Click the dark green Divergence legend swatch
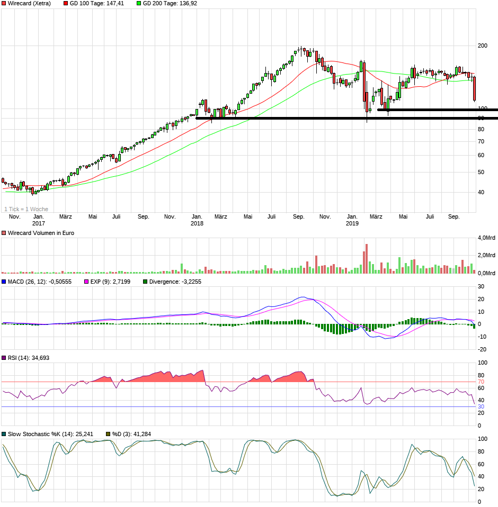This screenshot has width=498, height=507. point(145,282)
